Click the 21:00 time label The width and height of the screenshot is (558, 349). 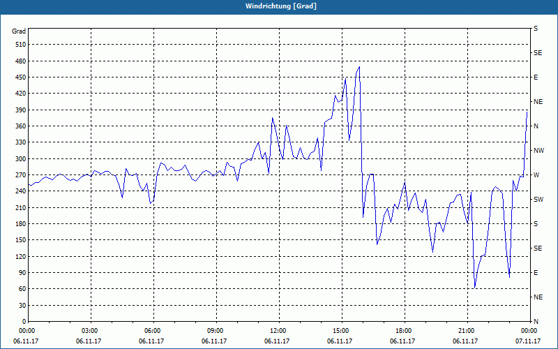tap(466, 331)
